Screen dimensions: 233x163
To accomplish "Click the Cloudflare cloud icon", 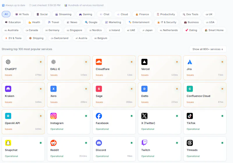I will point(99,62).
